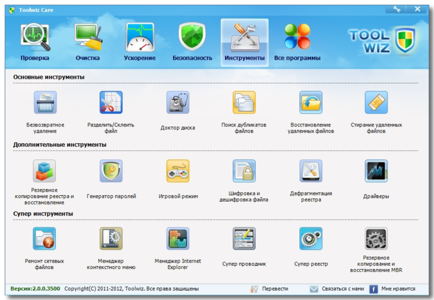The image size is (434, 300).
Task: Launch Менеджер контекстного меню
Action: 111,239
